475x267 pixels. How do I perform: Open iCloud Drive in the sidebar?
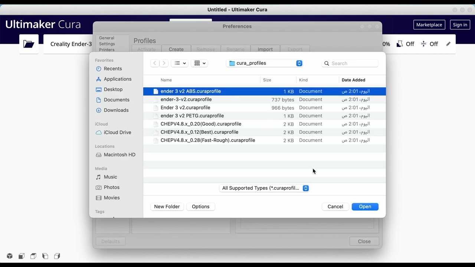pos(117,132)
